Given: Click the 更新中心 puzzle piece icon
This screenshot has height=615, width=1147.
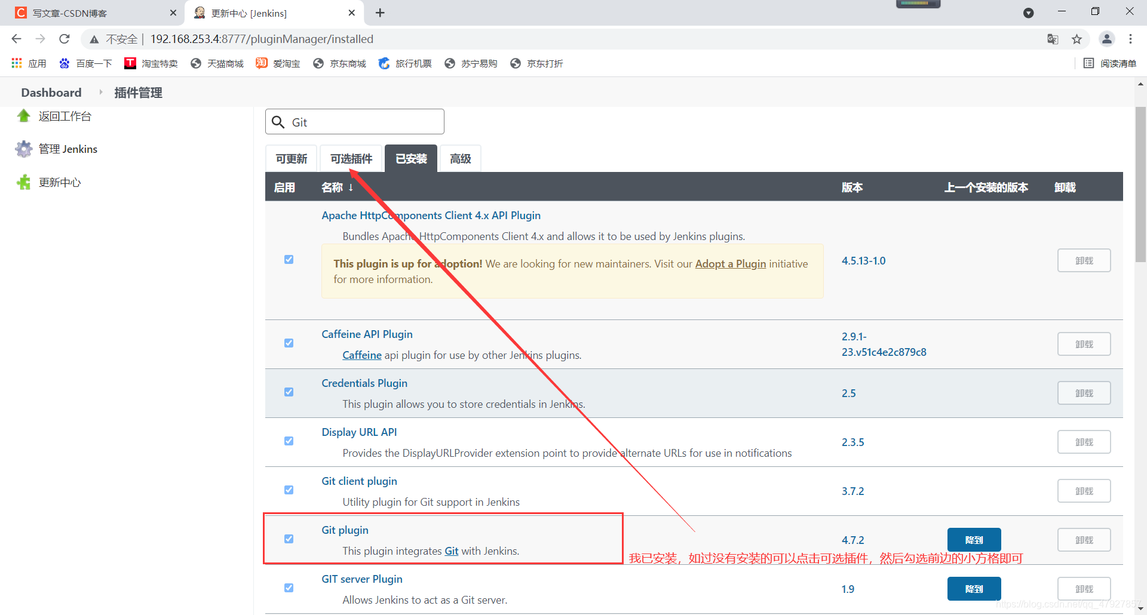Looking at the screenshot, I should [x=24, y=182].
